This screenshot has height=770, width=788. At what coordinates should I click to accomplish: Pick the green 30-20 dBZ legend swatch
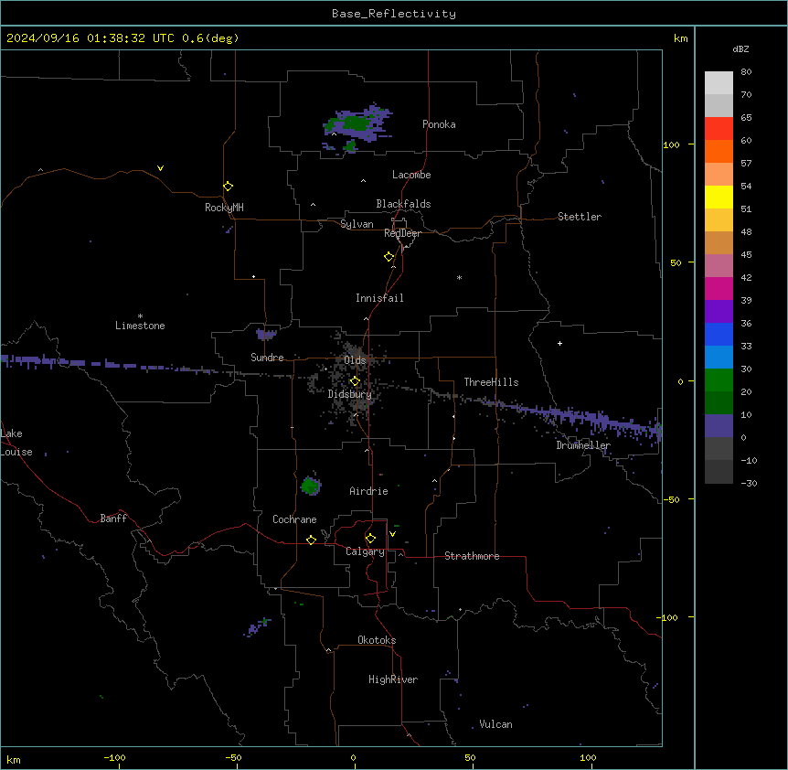pos(719,380)
